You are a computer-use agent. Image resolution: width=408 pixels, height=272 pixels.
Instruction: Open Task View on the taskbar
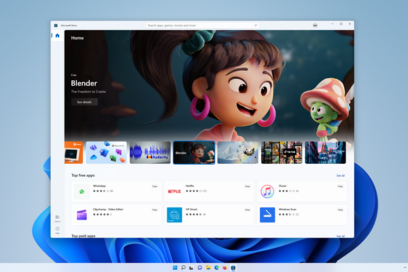tap(192, 267)
